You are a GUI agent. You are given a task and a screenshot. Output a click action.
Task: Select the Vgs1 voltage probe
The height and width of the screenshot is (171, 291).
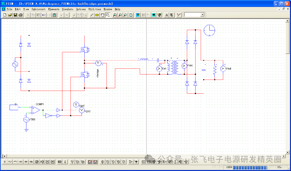click(x=76, y=105)
